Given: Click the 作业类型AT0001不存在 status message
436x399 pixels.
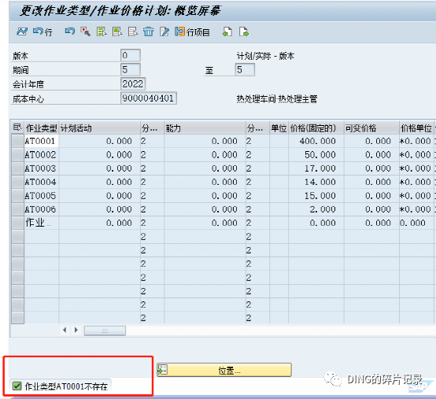Looking at the screenshot, I should (x=66, y=386).
